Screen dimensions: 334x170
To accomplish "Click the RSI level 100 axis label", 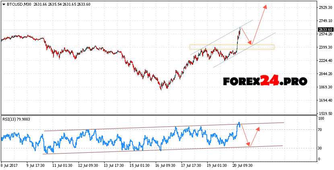I will tap(321, 119).
